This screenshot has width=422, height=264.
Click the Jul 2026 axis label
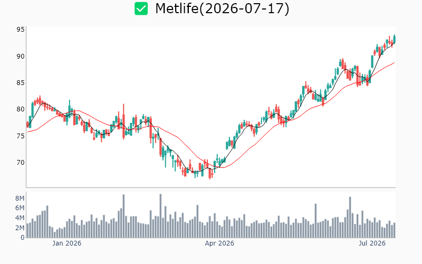tap(372, 243)
